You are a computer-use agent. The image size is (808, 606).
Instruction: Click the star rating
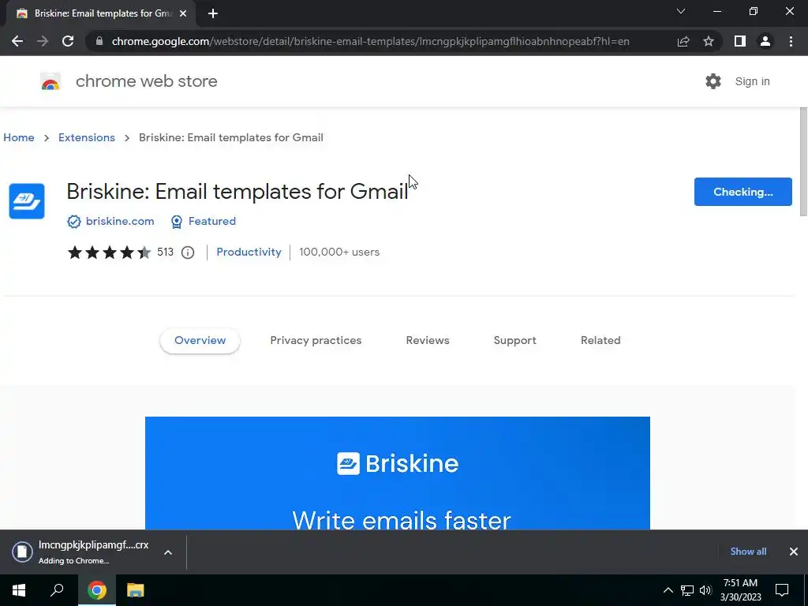pyautogui.click(x=109, y=252)
